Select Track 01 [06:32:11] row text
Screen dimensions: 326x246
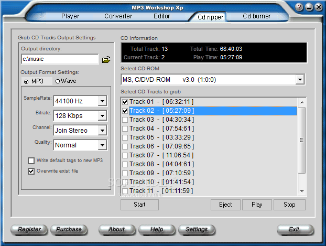point(161,102)
